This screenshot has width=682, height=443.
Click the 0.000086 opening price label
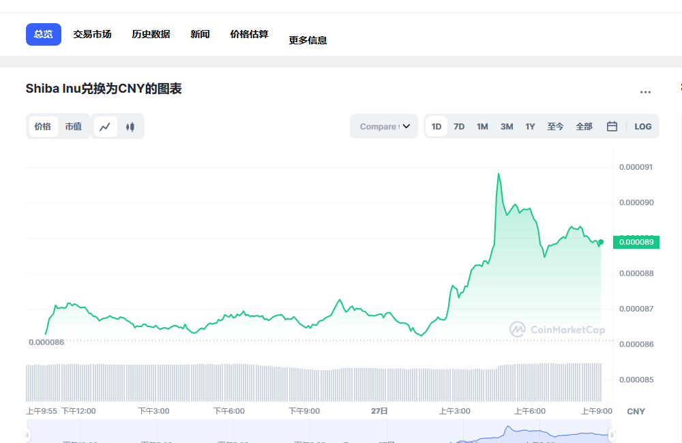tap(46, 342)
